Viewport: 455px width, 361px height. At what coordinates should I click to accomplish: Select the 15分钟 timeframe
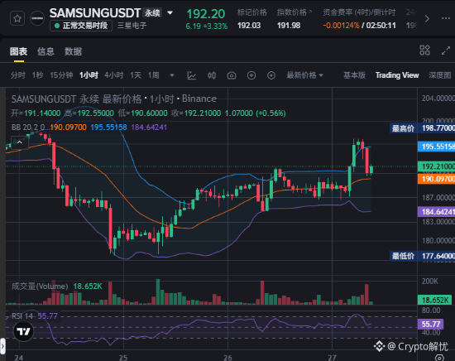click(61, 75)
